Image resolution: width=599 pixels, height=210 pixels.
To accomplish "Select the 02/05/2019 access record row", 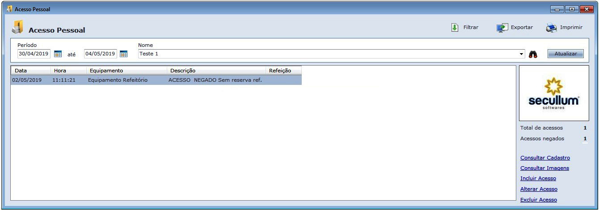I will coord(156,80).
